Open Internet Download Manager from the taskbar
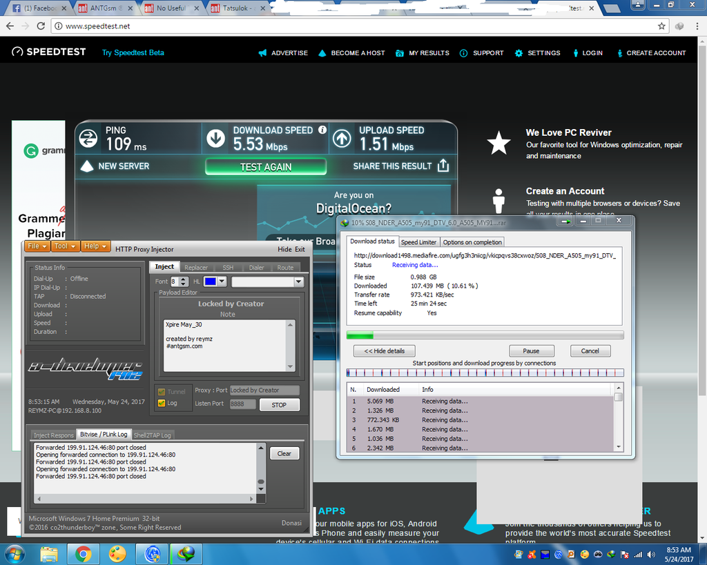This screenshot has width=707, height=565. (x=186, y=553)
